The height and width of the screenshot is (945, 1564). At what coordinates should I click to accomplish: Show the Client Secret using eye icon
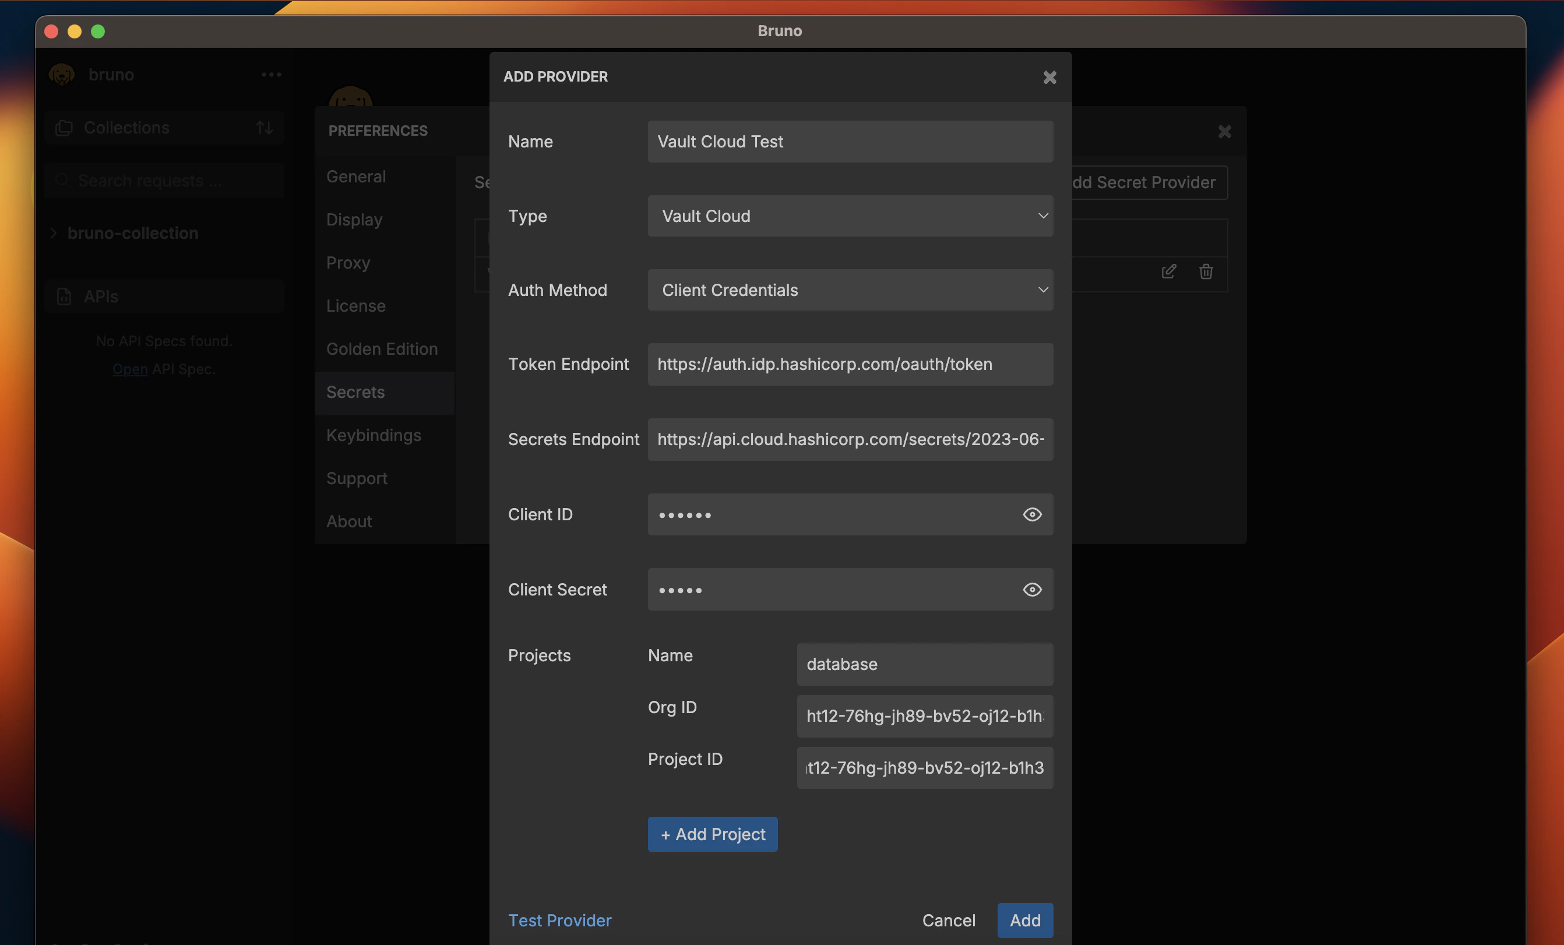(1032, 590)
